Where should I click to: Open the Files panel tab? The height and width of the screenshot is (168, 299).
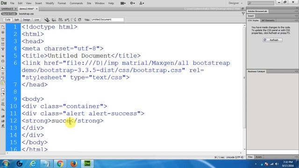point(250,157)
